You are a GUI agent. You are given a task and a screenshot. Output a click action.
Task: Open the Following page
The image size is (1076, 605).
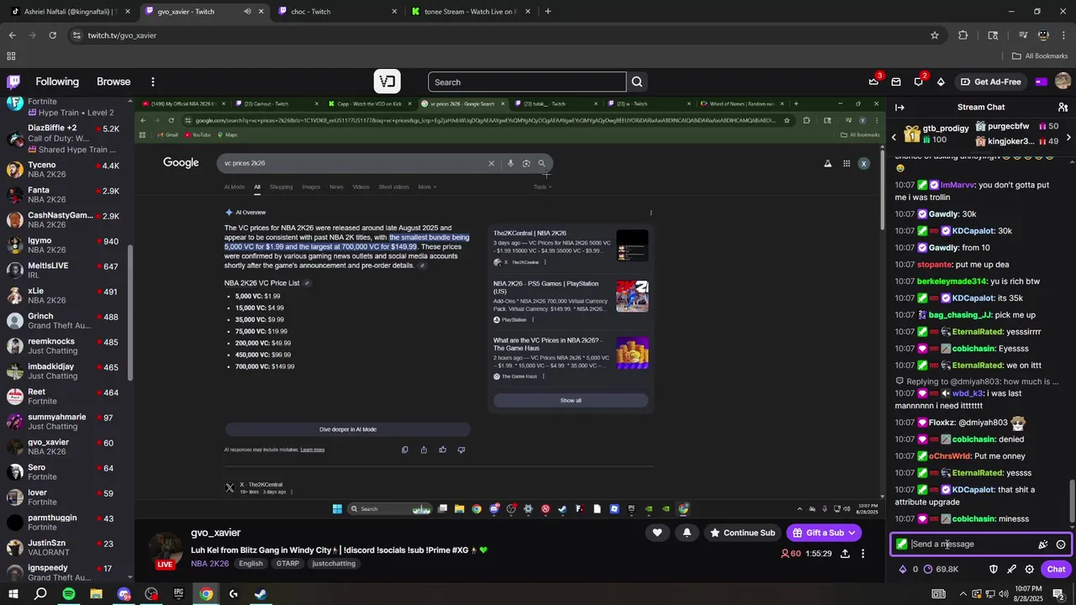point(57,82)
